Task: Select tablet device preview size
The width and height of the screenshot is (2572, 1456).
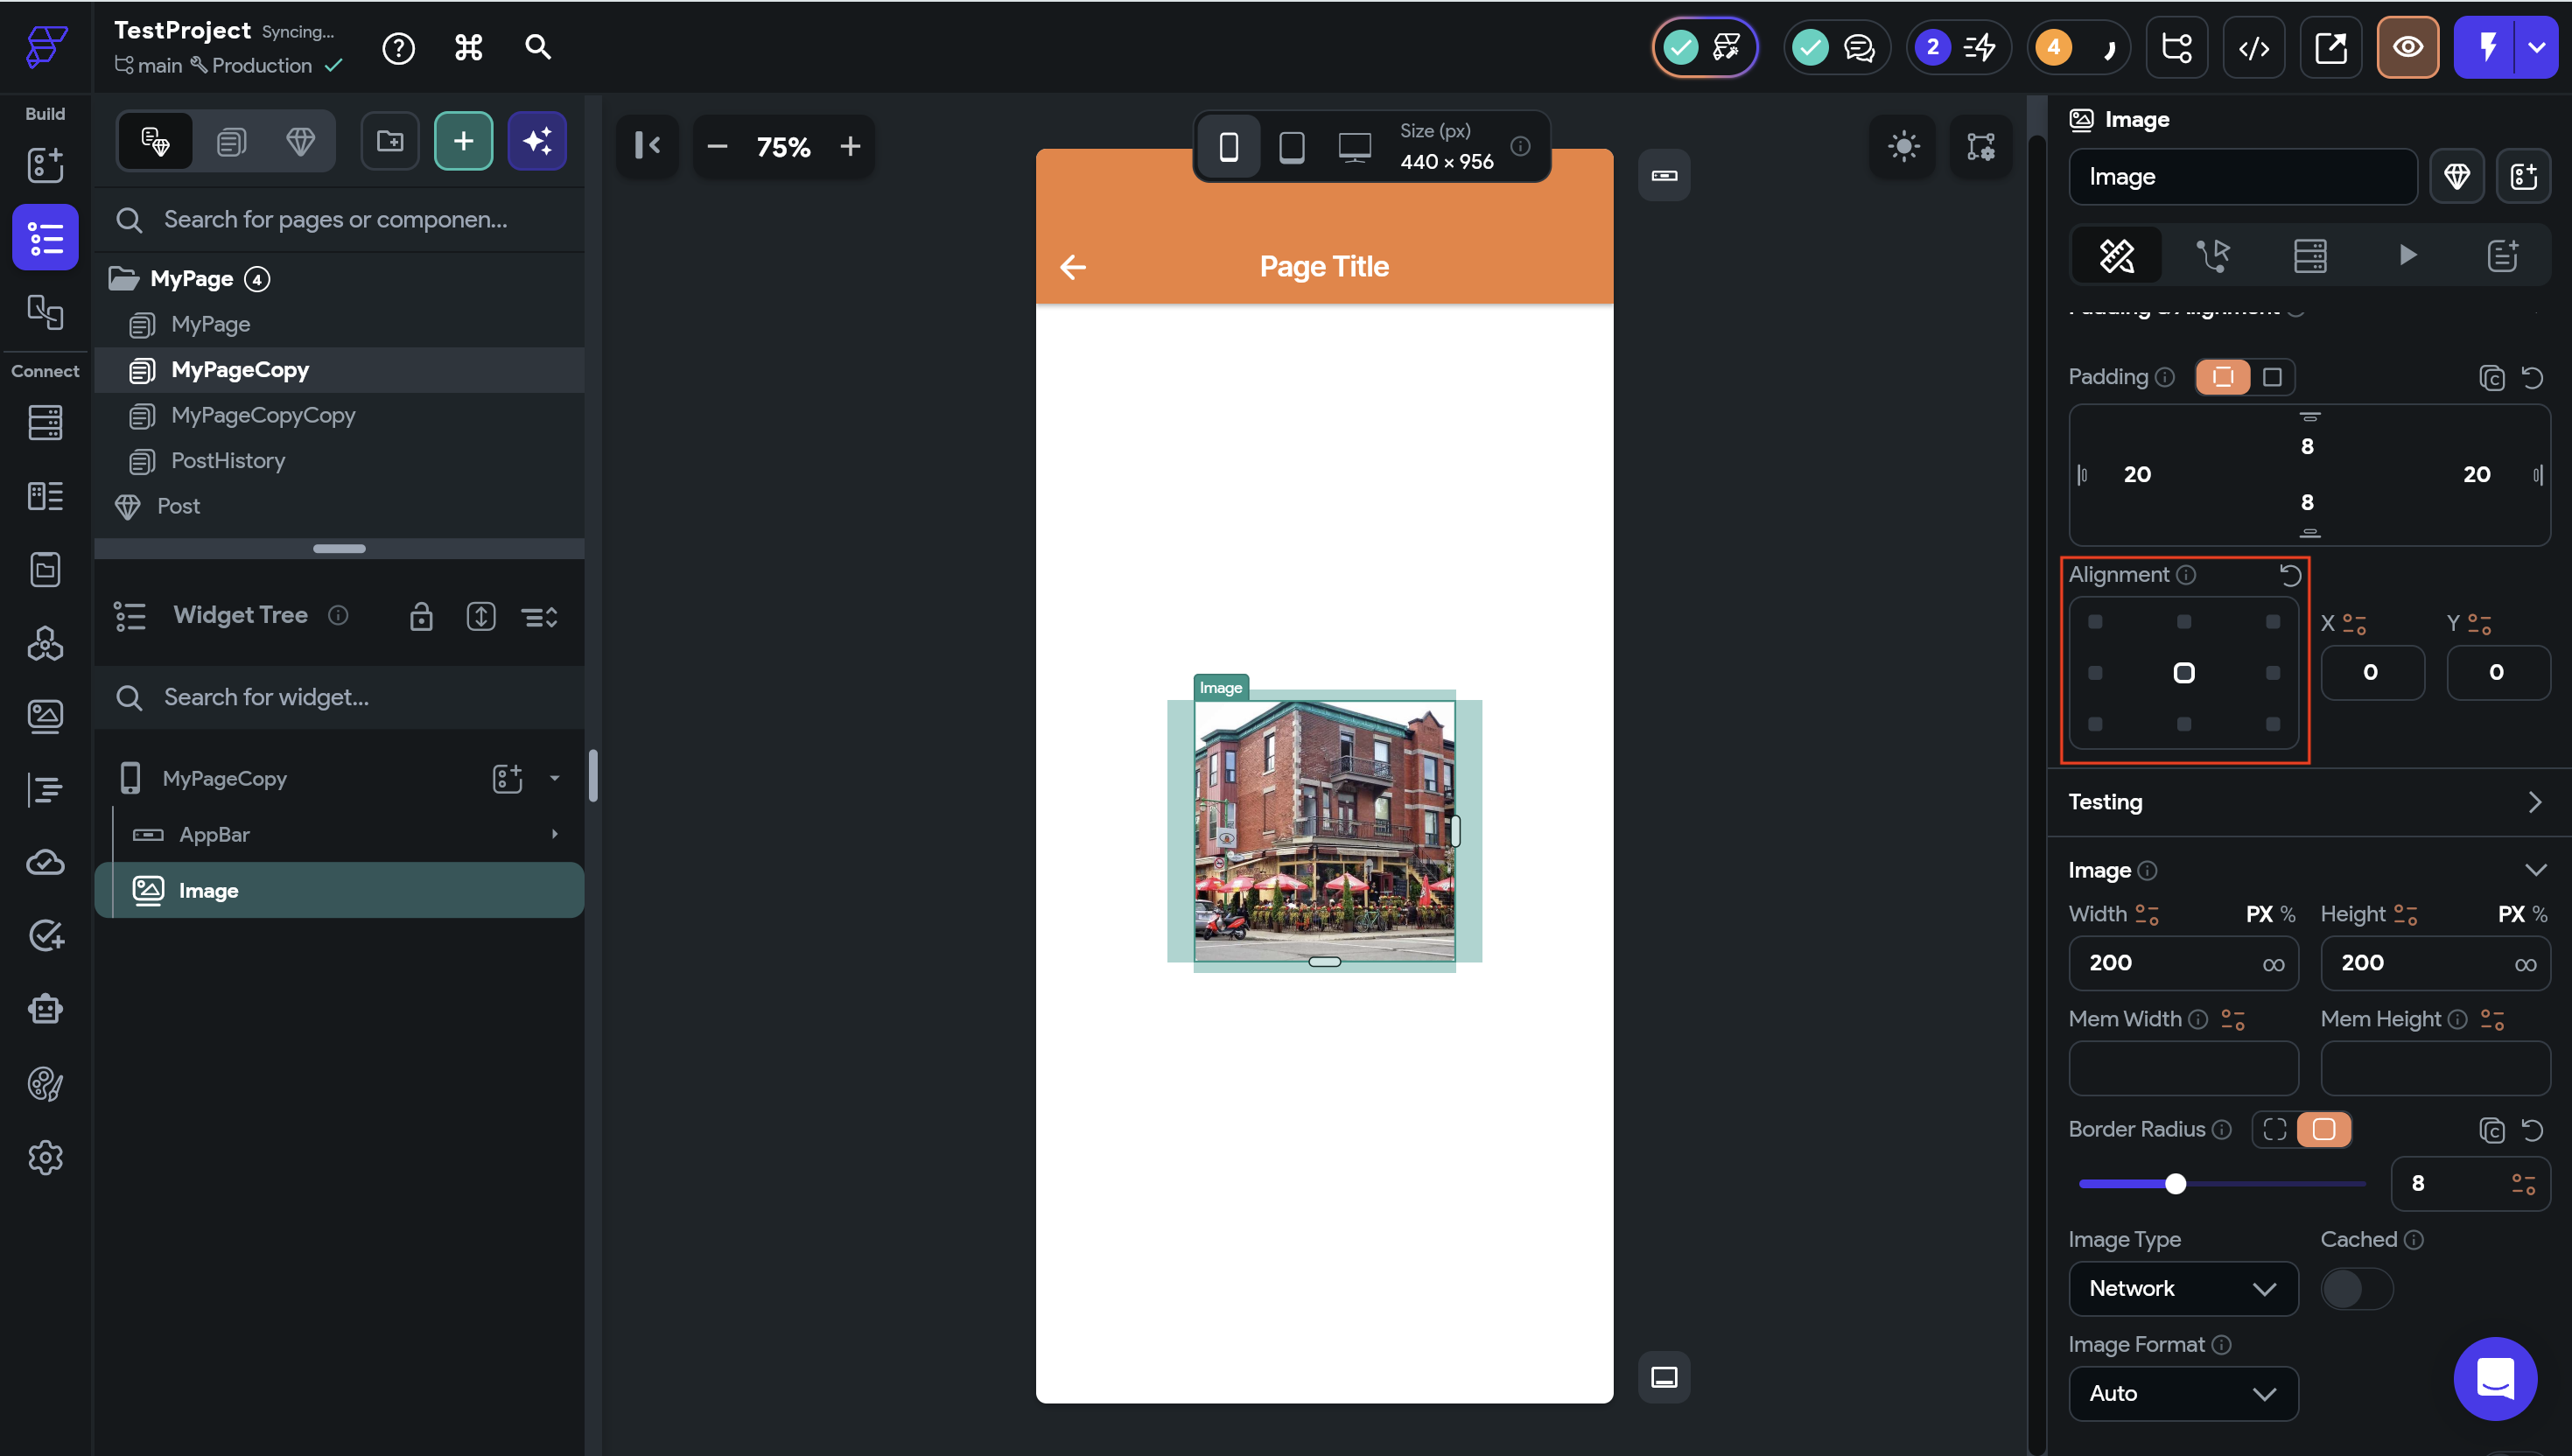Action: coord(1291,147)
